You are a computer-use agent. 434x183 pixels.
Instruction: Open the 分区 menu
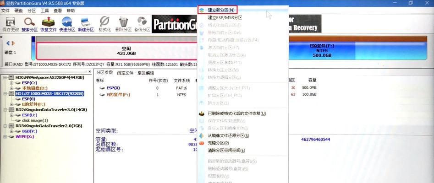tap(32, 11)
